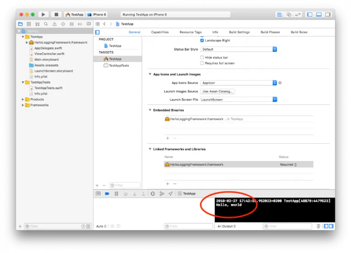Show the Assistant editor

289,15
